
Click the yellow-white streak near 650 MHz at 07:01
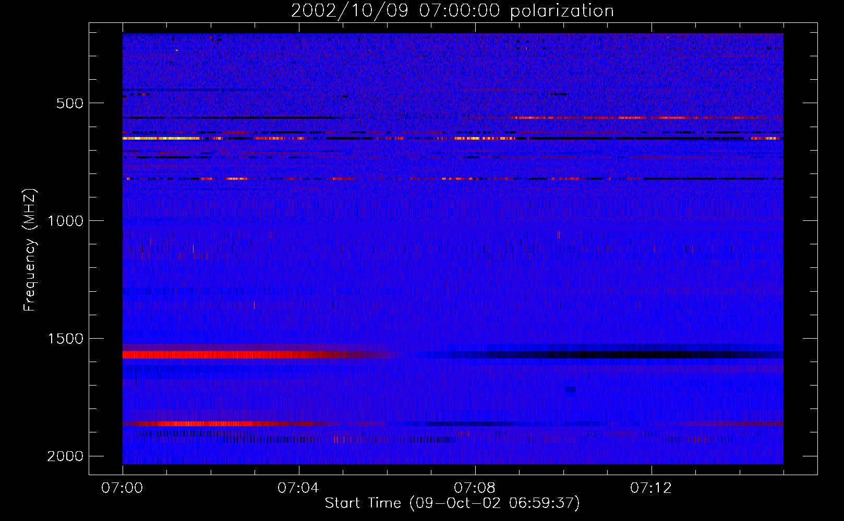tap(162, 139)
